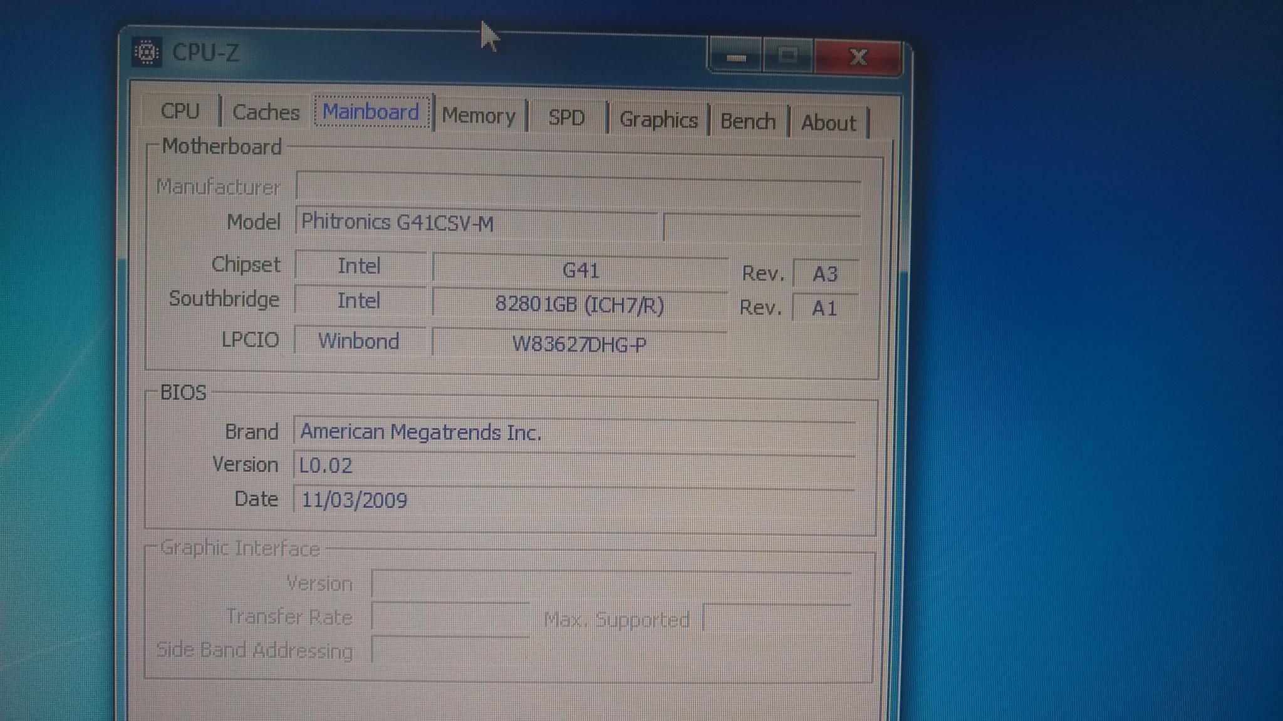Click the BIOS Brand American Megatrends Inc. field
The width and height of the screenshot is (1283, 721).
click(x=574, y=433)
